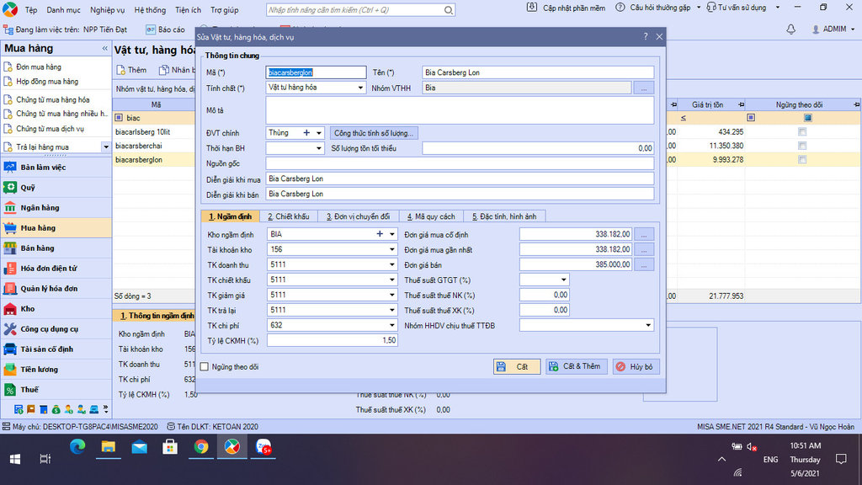
Task: Open the Tệp menu
Action: [x=31, y=10]
